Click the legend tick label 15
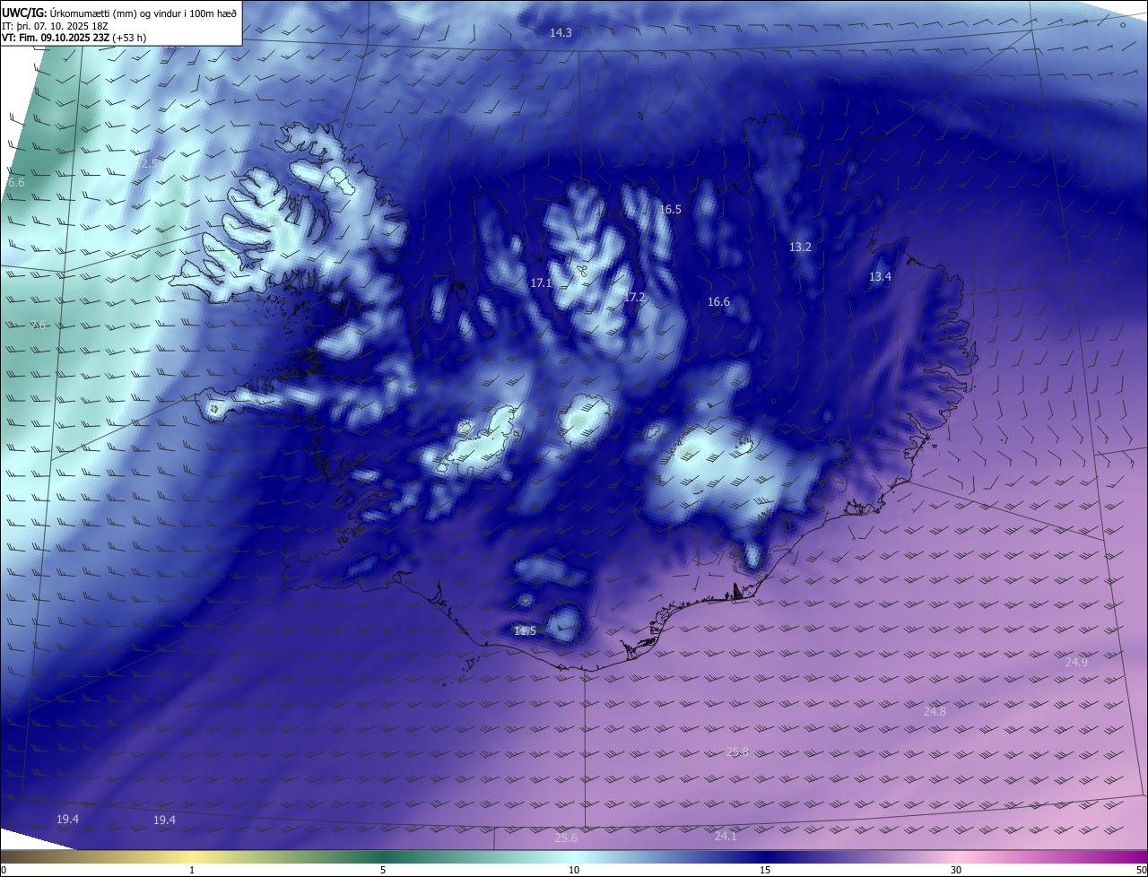The height and width of the screenshot is (877, 1148). tap(765, 870)
